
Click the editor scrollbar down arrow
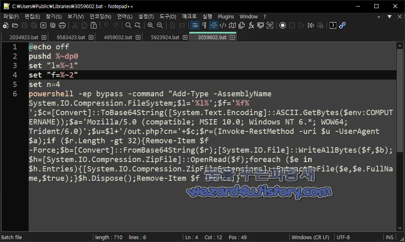point(400,228)
